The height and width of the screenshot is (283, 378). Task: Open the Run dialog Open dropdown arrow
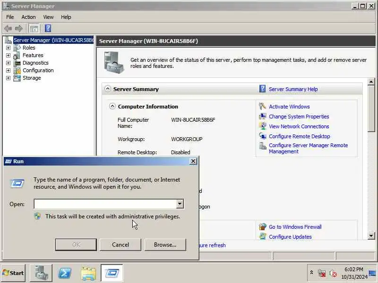pyautogui.click(x=180, y=204)
